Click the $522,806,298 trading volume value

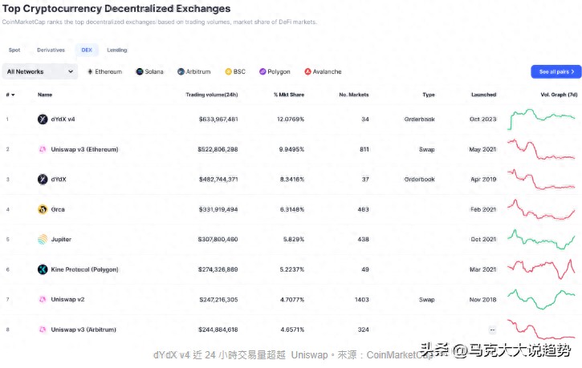[x=218, y=149]
